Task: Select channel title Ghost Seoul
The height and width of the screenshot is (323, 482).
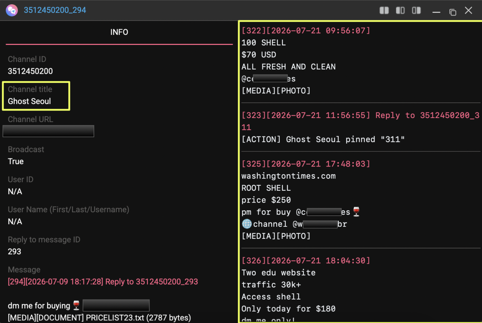Action: point(29,101)
